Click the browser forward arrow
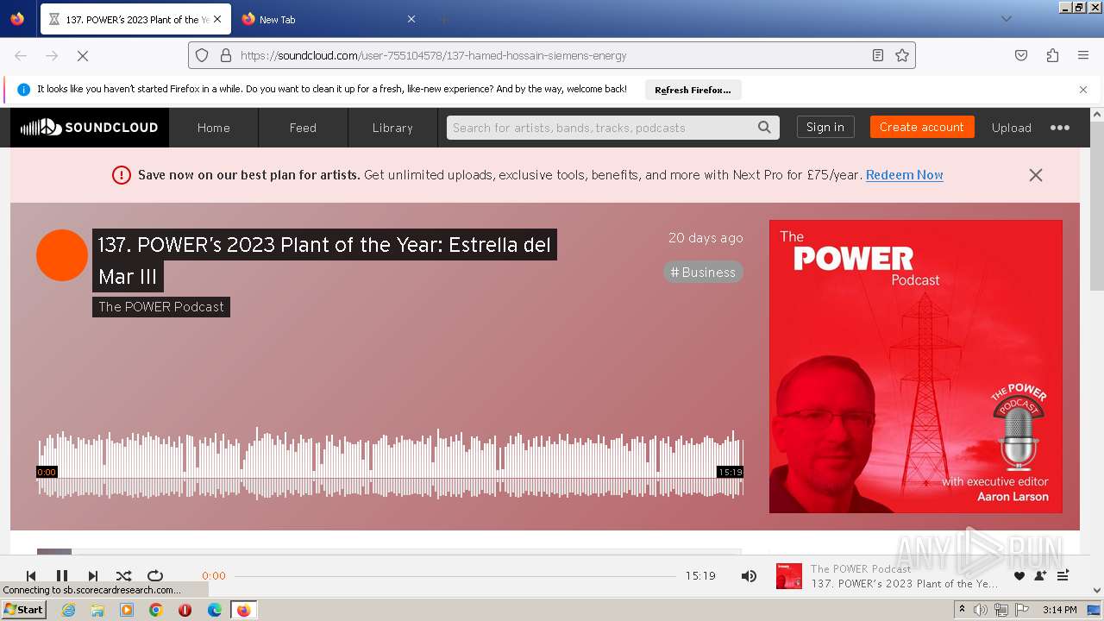This screenshot has height=621, width=1104. click(52, 55)
